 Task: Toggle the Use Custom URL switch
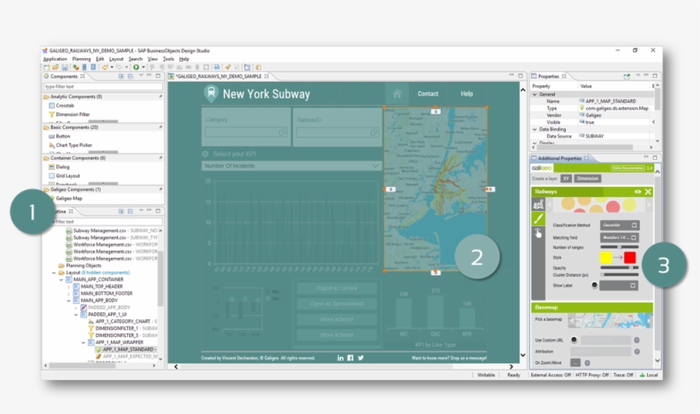pos(574,340)
